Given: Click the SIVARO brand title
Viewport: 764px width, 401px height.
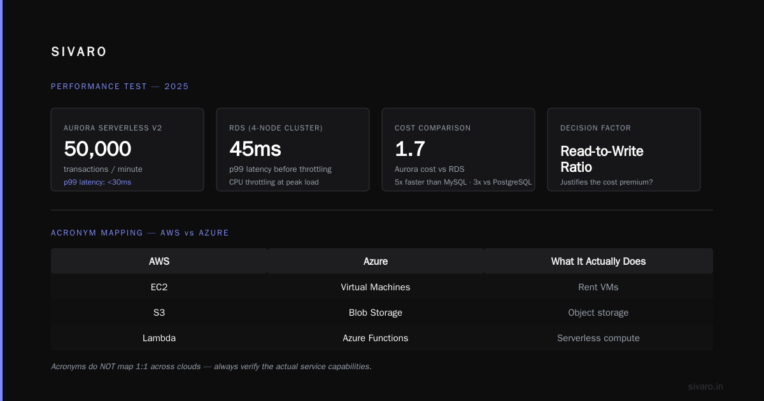Looking at the screenshot, I should point(79,52).
